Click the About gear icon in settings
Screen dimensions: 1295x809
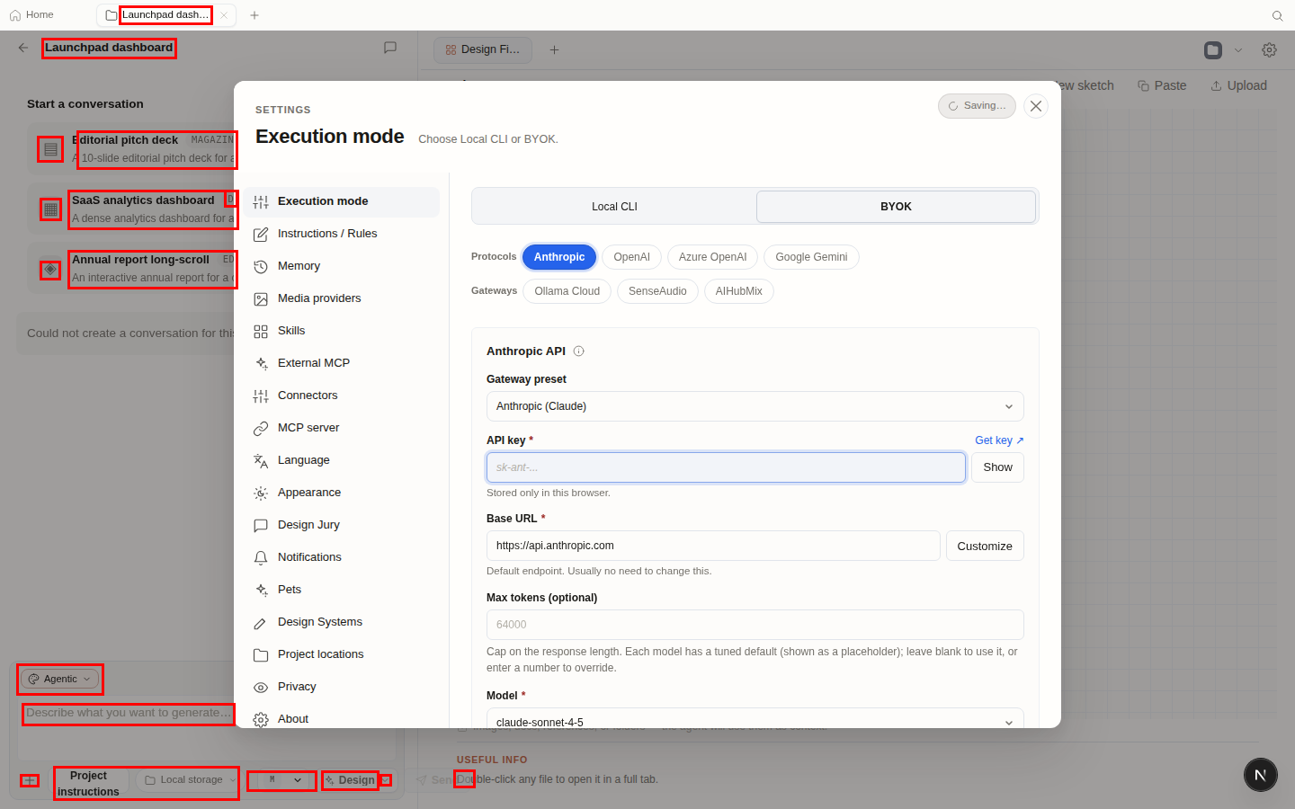click(x=261, y=719)
